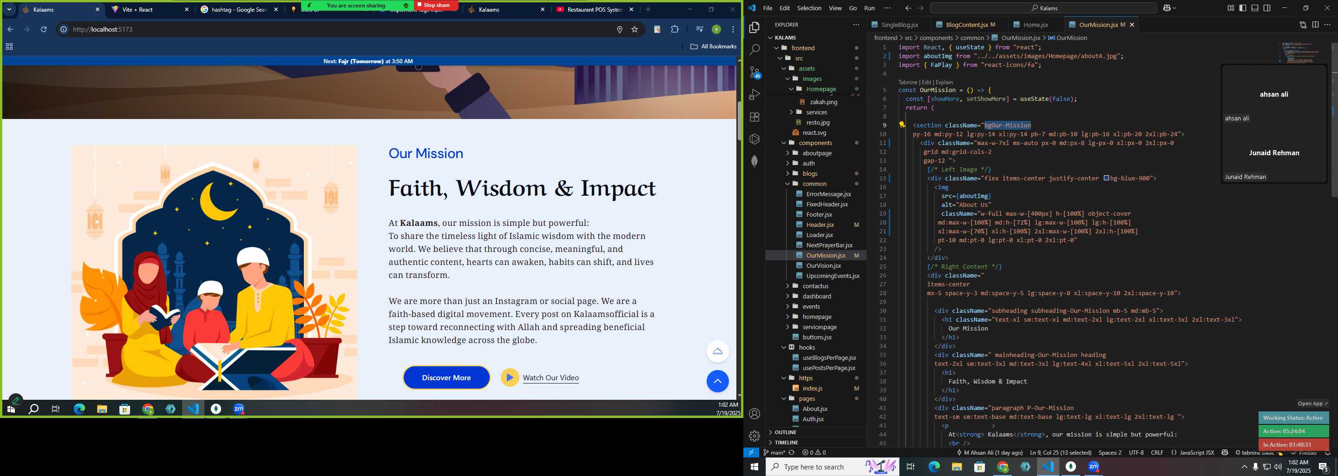Screen dimensions: 1338x476
Task: Open the Manage gear in VS Code
Action: coord(754,436)
